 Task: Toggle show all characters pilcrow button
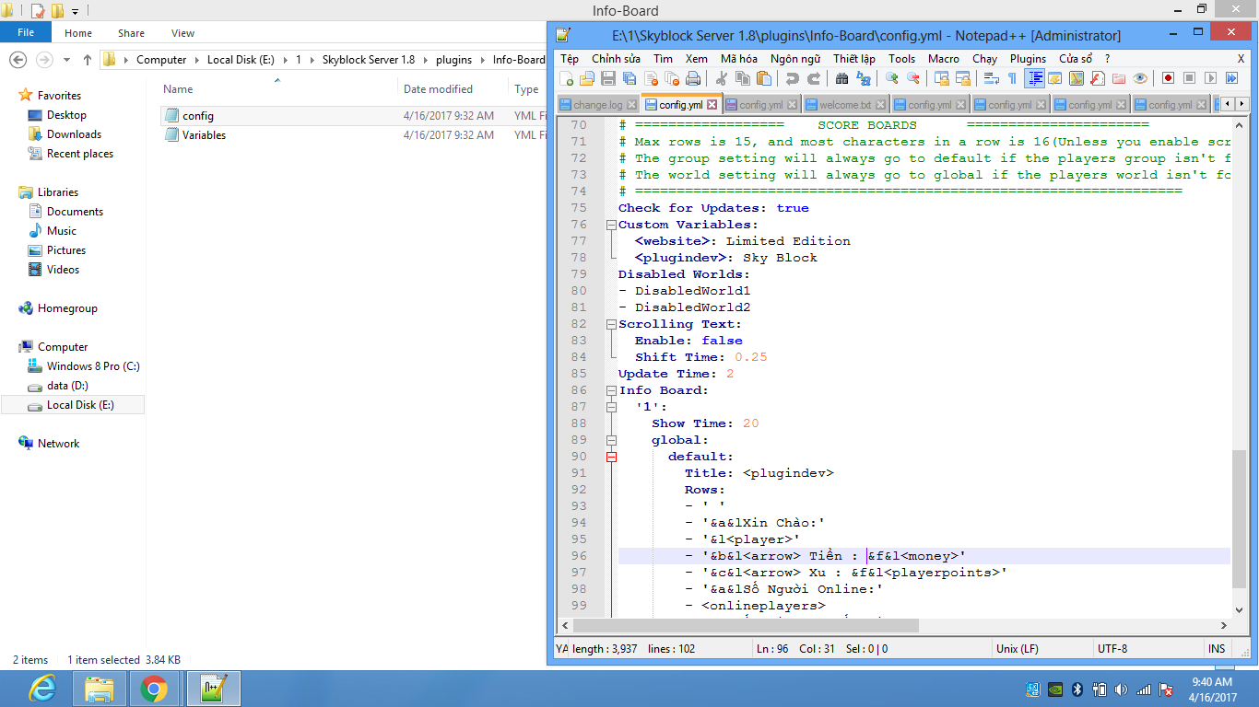1012,79
